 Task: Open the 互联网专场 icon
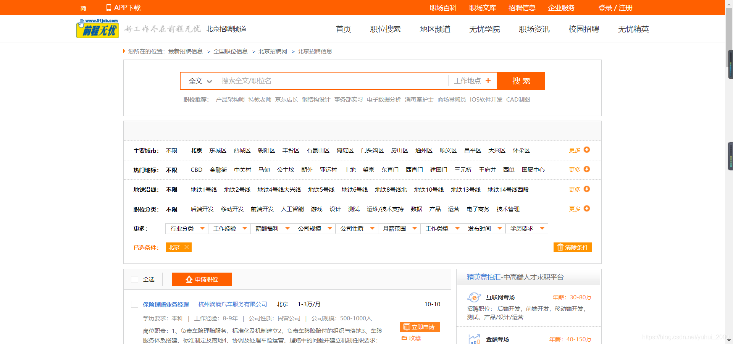point(474,297)
